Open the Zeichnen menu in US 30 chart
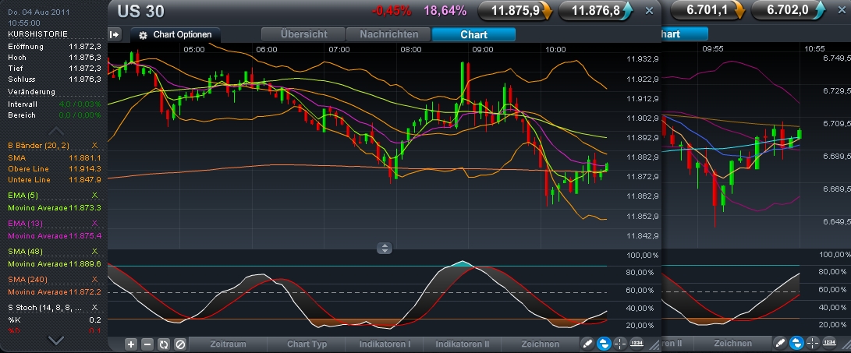This screenshot has width=851, height=353. click(x=540, y=344)
